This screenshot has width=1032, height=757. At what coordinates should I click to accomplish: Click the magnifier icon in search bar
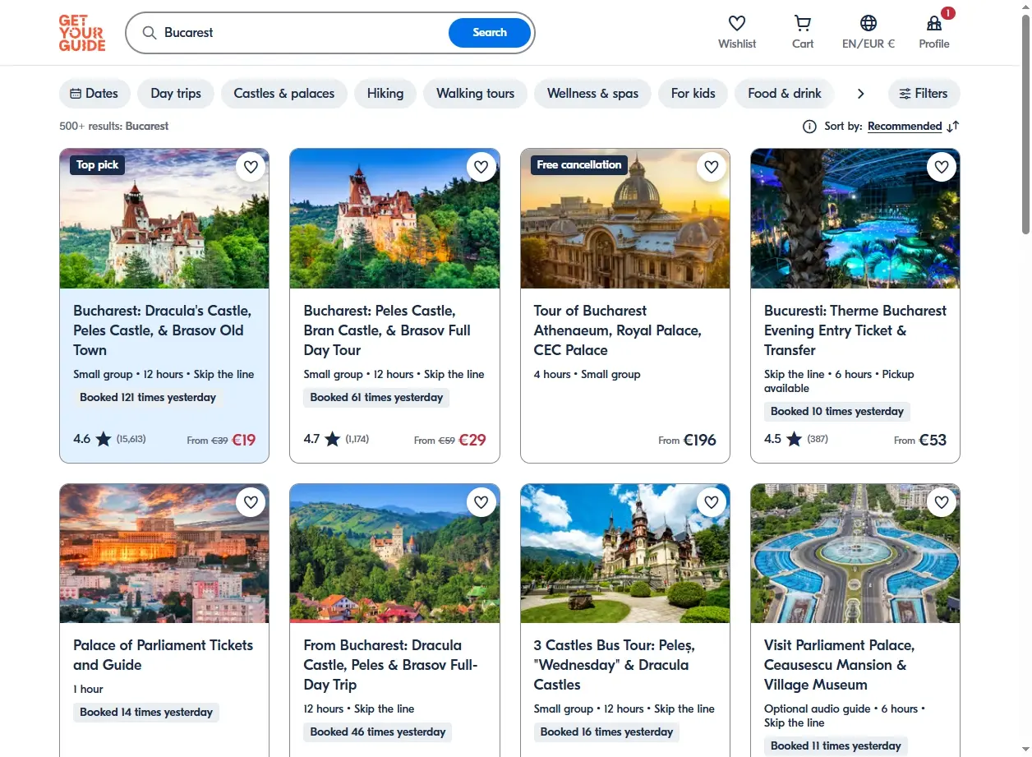[x=150, y=33]
